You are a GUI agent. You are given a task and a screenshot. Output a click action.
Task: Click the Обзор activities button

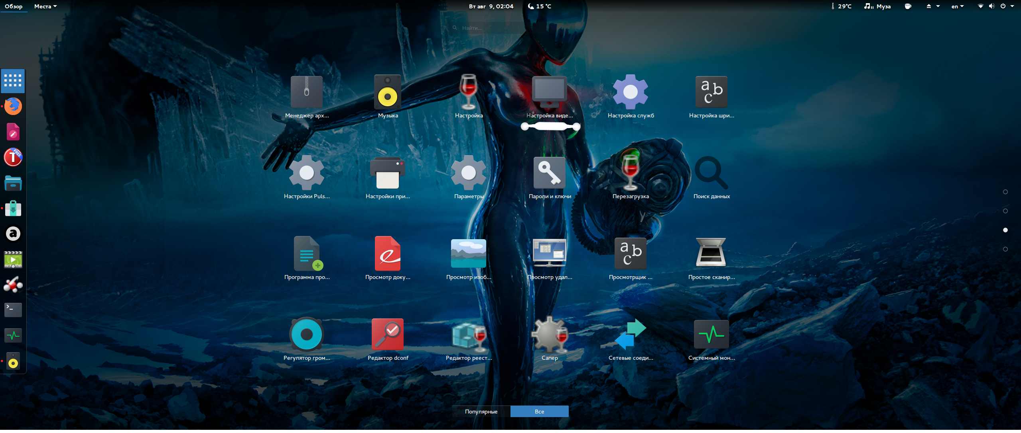click(x=14, y=6)
